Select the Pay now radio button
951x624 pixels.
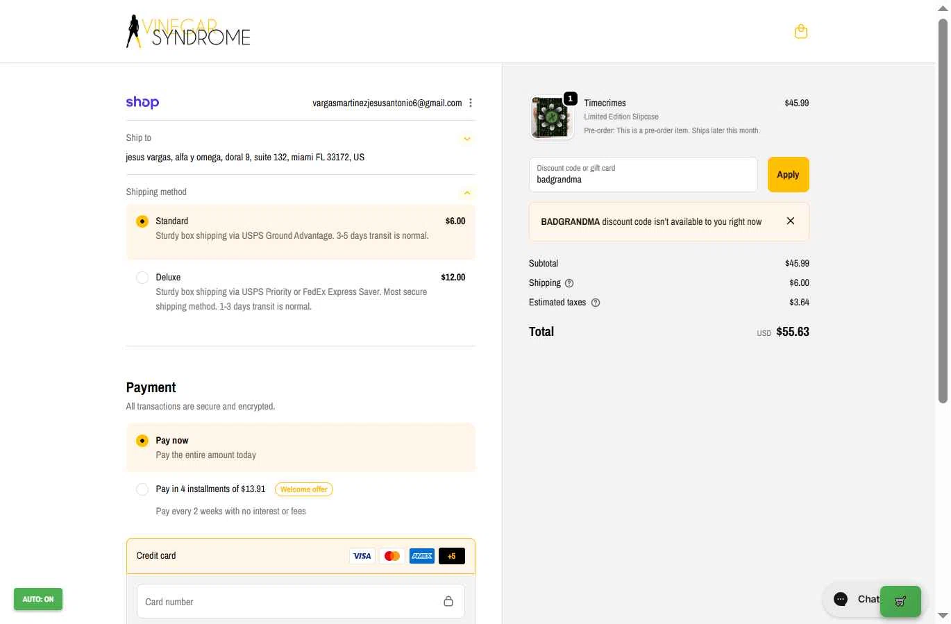(142, 441)
